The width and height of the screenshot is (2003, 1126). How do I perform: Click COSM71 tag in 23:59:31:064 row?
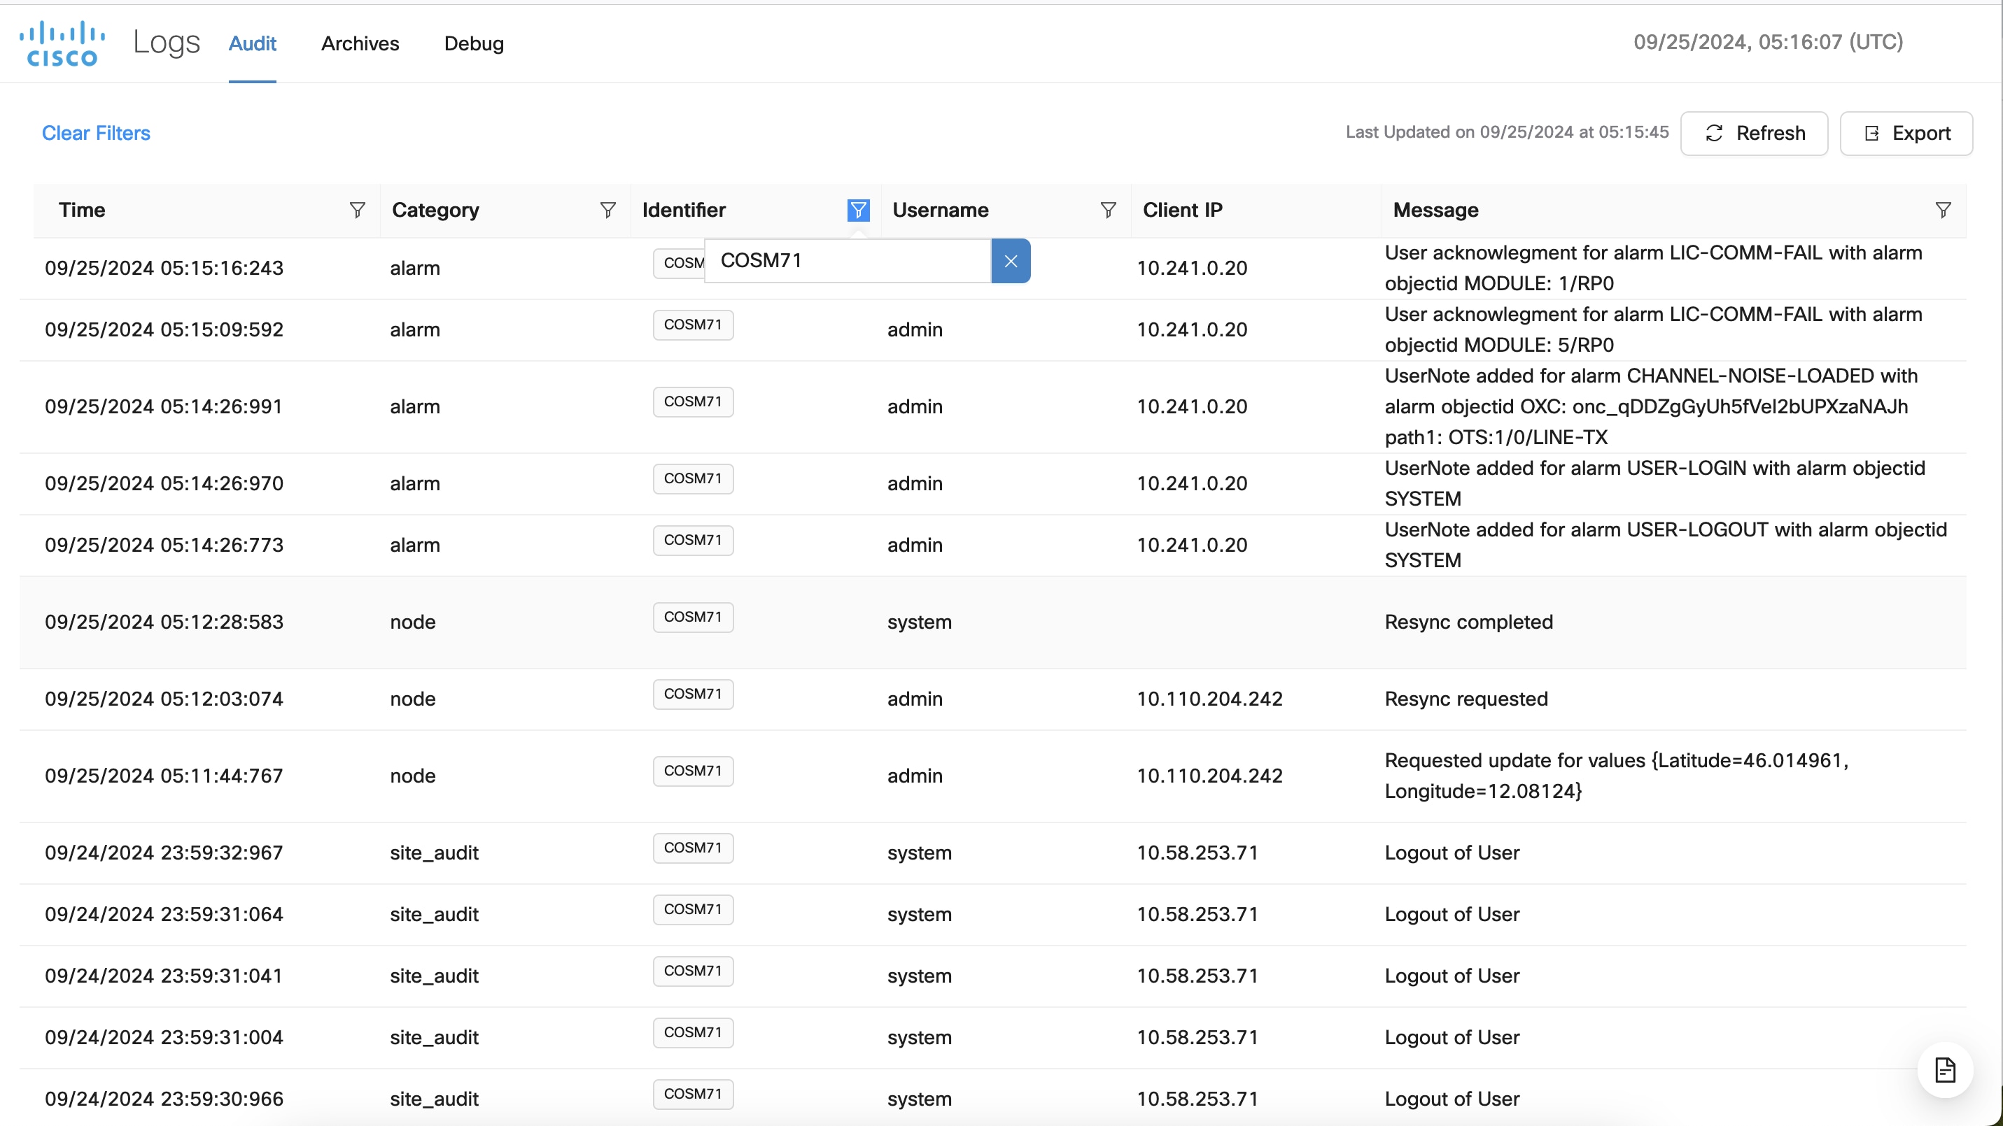(x=693, y=909)
